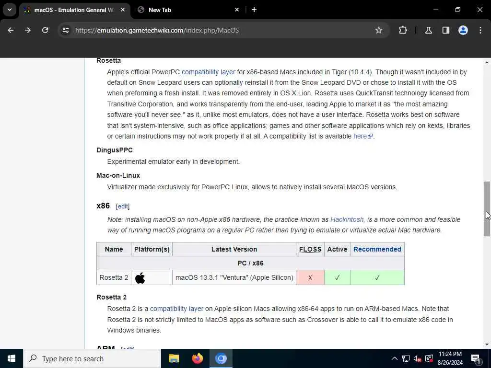The height and width of the screenshot is (368, 491).
Task: Go back to the previous page
Action: (11, 30)
